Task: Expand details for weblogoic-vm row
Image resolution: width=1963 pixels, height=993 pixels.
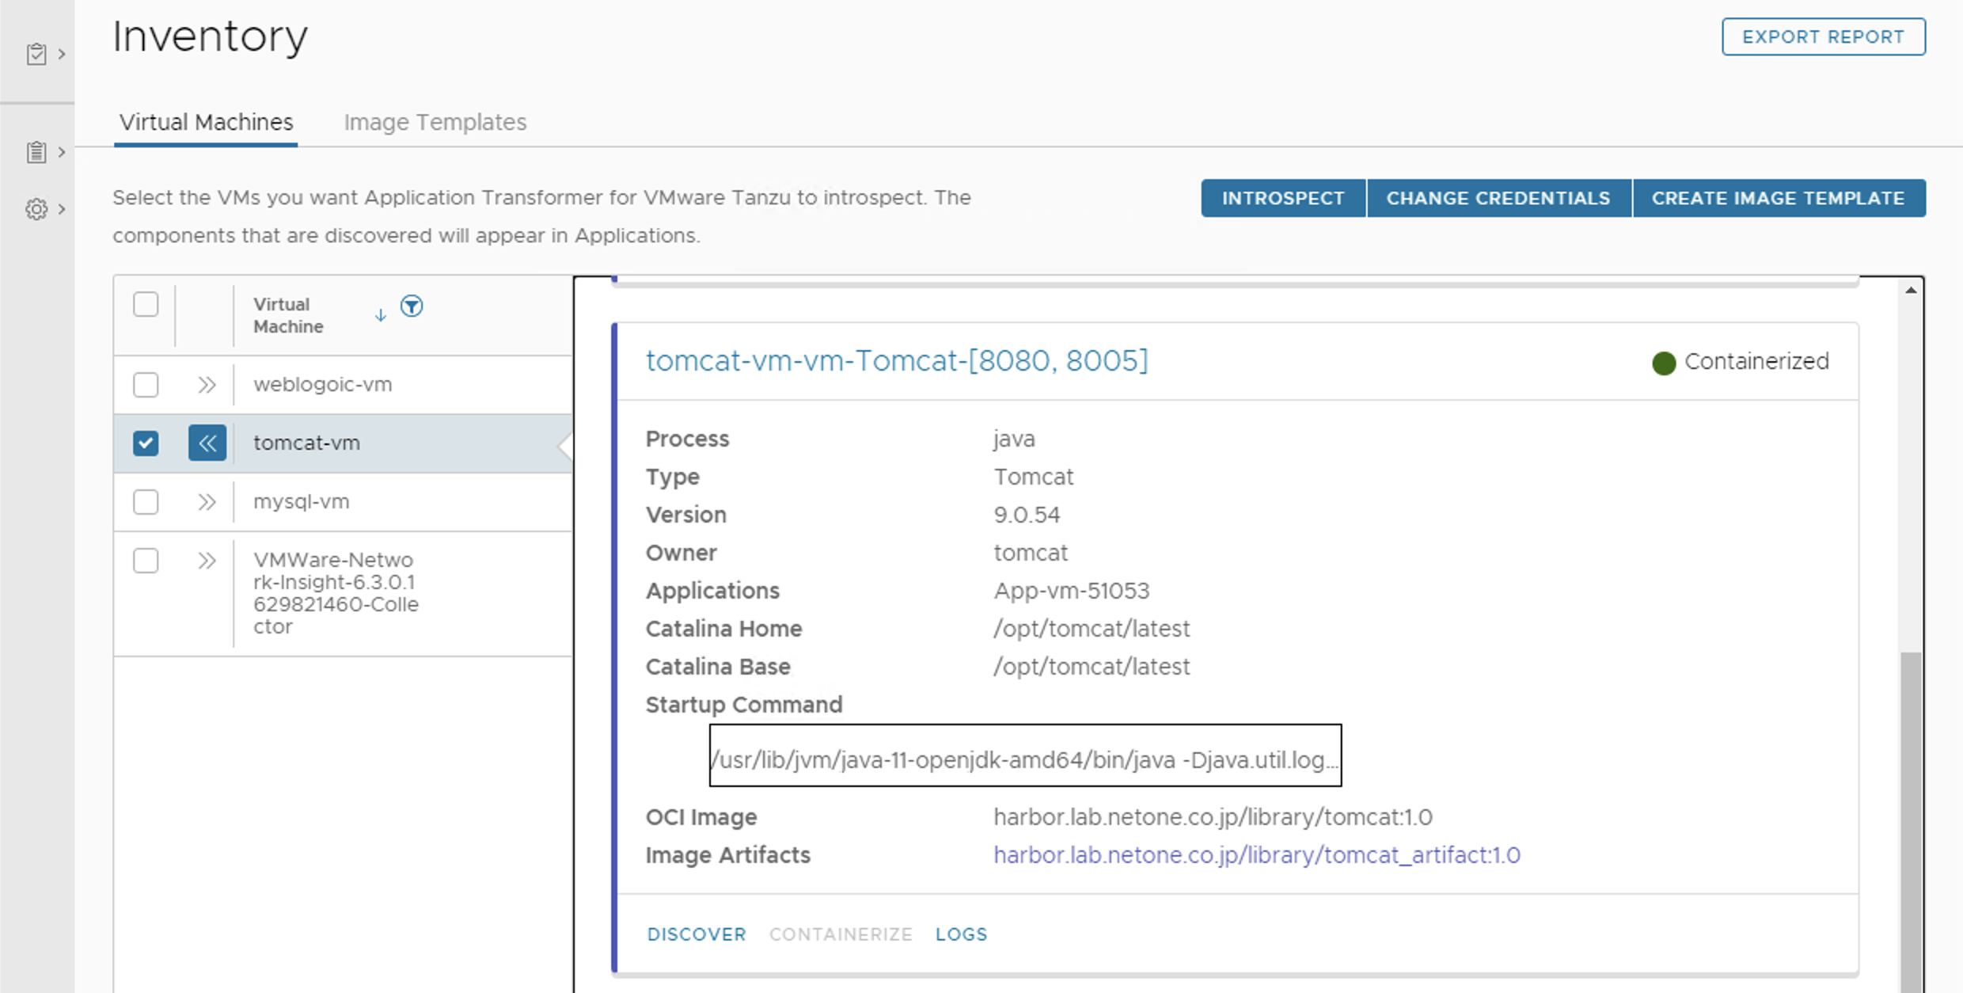Action: coord(207,385)
